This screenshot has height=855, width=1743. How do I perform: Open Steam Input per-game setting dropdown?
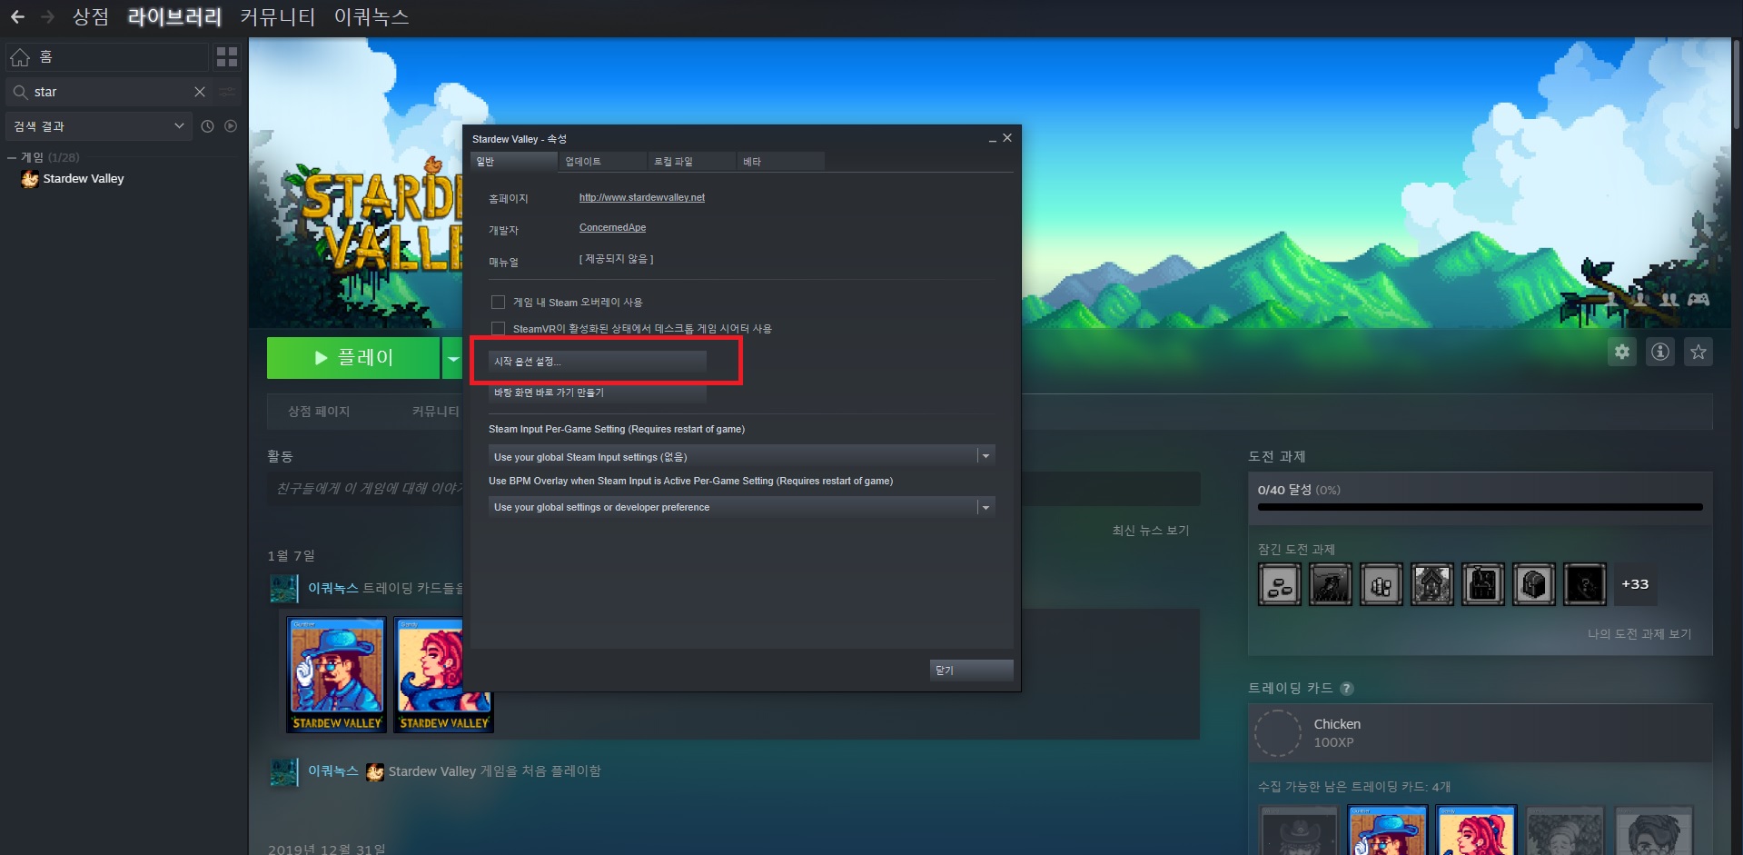click(741, 456)
